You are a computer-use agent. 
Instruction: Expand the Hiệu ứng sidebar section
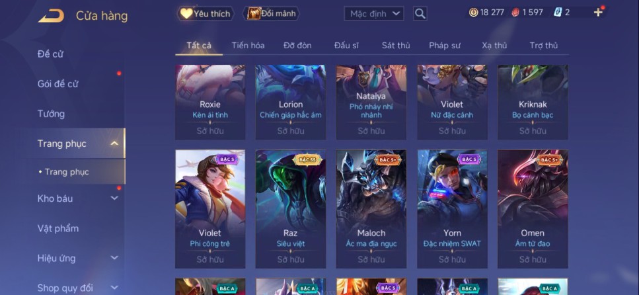coord(114,258)
